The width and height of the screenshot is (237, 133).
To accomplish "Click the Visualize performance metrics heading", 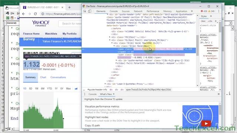I will point(102,106).
